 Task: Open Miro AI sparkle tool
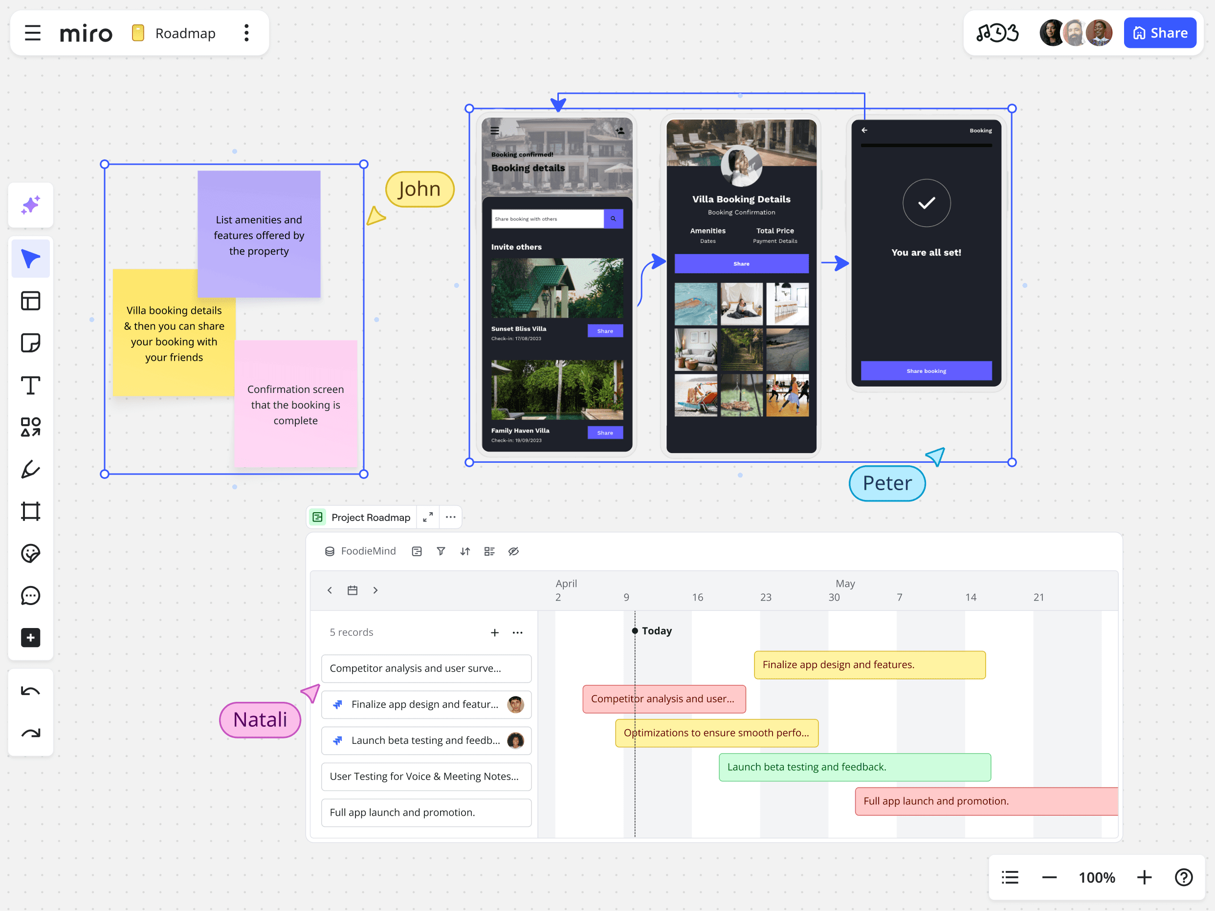[x=30, y=205]
